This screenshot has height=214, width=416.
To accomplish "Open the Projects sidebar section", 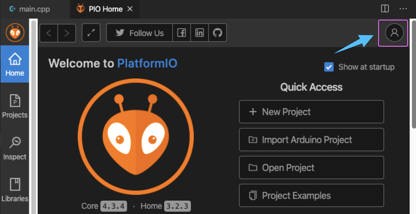I will pos(15,106).
